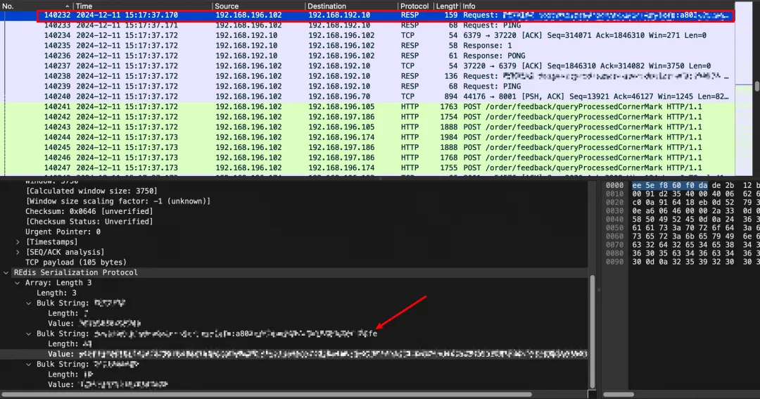Click the Length column header

tap(445, 6)
